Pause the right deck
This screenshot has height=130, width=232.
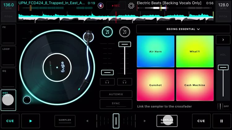[x=221, y=121]
